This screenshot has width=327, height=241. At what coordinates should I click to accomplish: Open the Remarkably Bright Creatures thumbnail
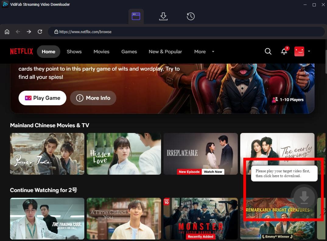coord(277,218)
